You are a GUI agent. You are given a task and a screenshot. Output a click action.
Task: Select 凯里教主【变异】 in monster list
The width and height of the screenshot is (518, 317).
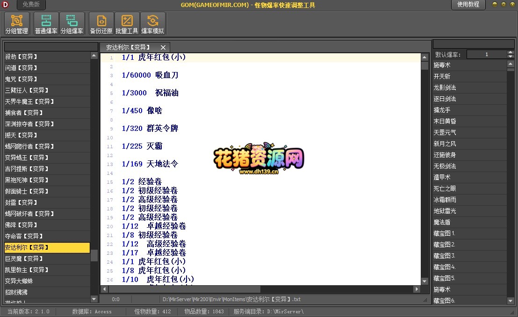[47, 270]
